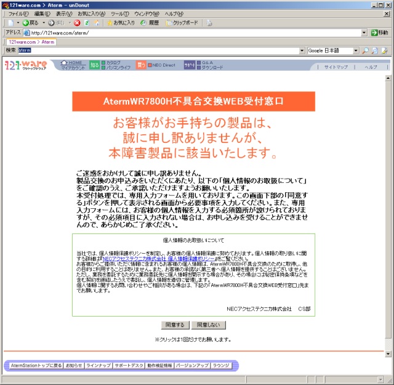Screen dimensions: 394x385
Task: Refresh the page with the green arrows icon
Action: (x=87, y=23)
